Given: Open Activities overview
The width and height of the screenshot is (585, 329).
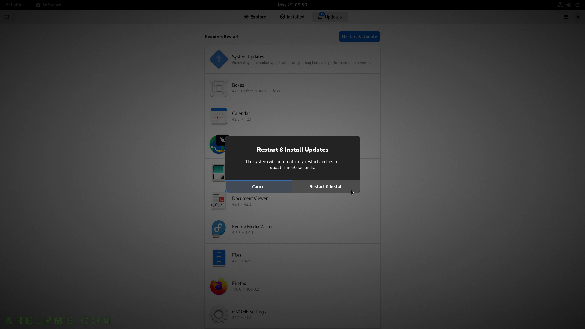Looking at the screenshot, I should pyautogui.click(x=15, y=5).
